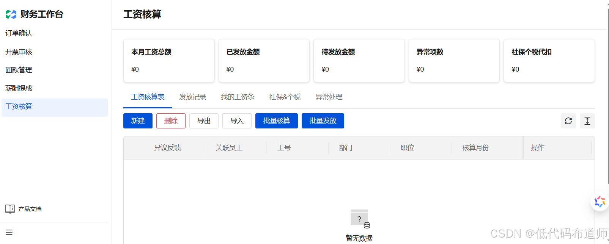This screenshot has width=609, height=244.
Task: Click the 导入 button
Action: click(237, 121)
